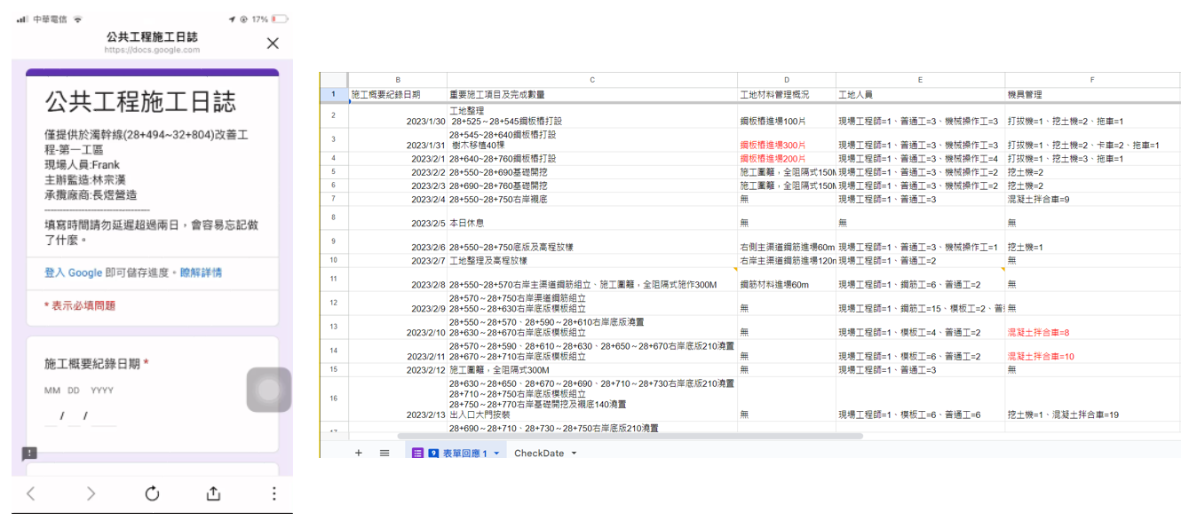Click header cell 重要施工項目及完成數量

(592, 94)
